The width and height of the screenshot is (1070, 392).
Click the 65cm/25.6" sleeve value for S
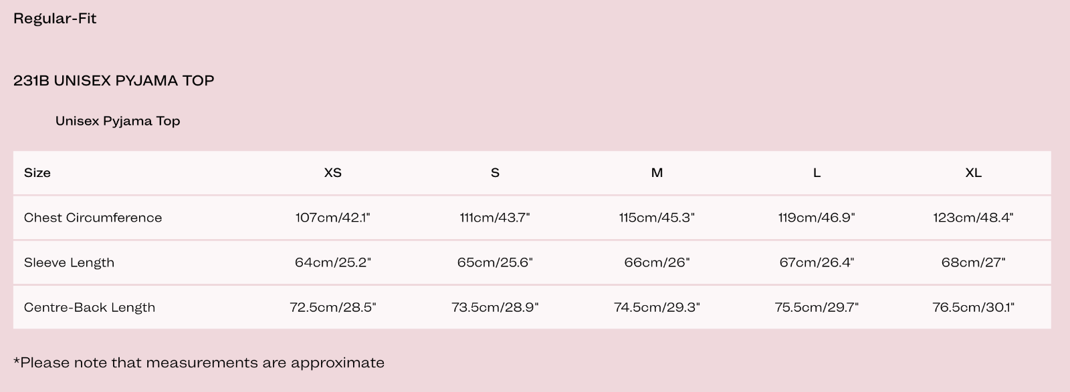[x=495, y=262]
